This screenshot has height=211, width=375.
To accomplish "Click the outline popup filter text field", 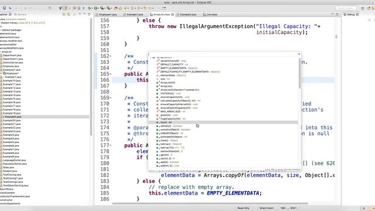I will [x=223, y=54].
